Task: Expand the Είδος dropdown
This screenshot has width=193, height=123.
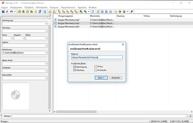Action: pyautogui.click(x=46, y=38)
